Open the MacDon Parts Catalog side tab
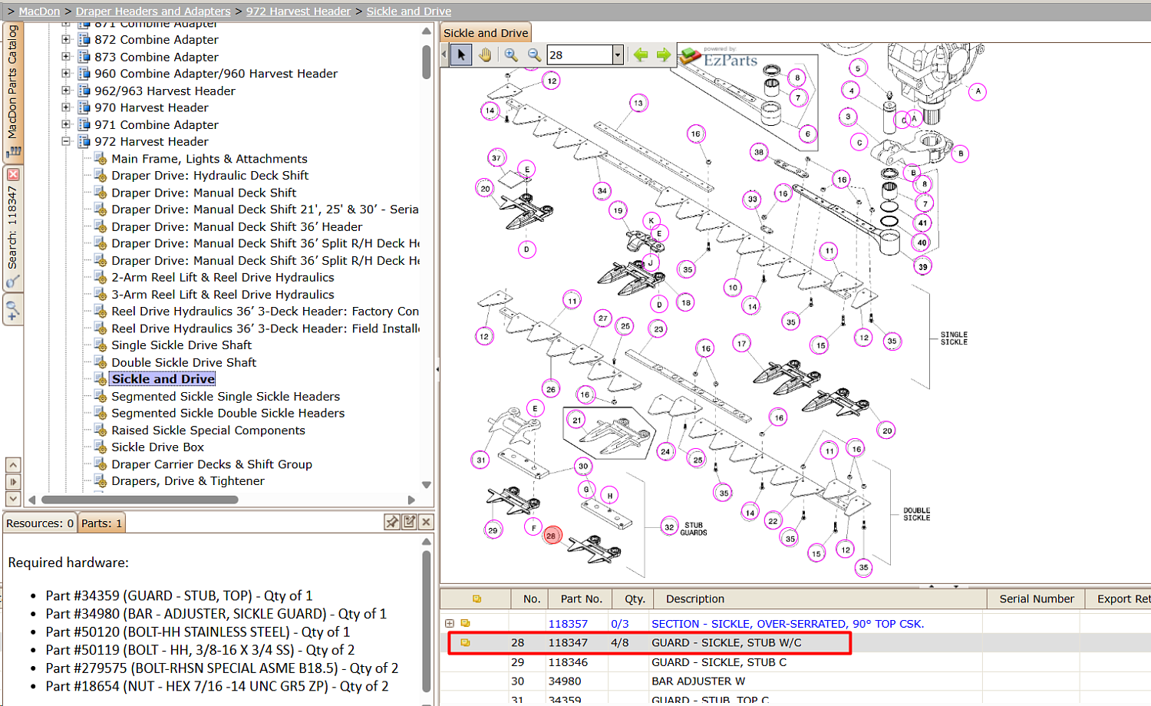 click(x=13, y=92)
